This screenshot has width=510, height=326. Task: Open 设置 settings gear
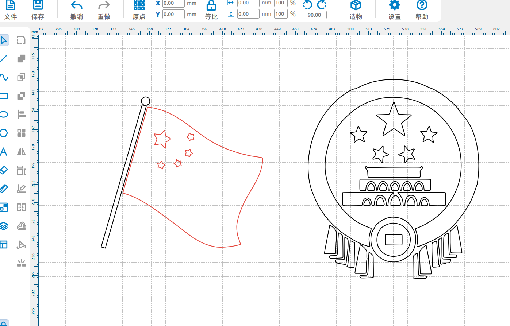click(x=394, y=10)
